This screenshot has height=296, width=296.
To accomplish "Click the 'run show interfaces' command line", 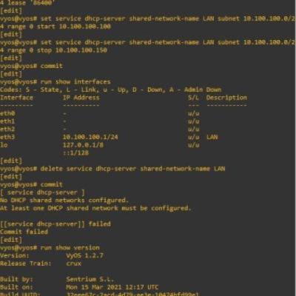I will 55,81.
